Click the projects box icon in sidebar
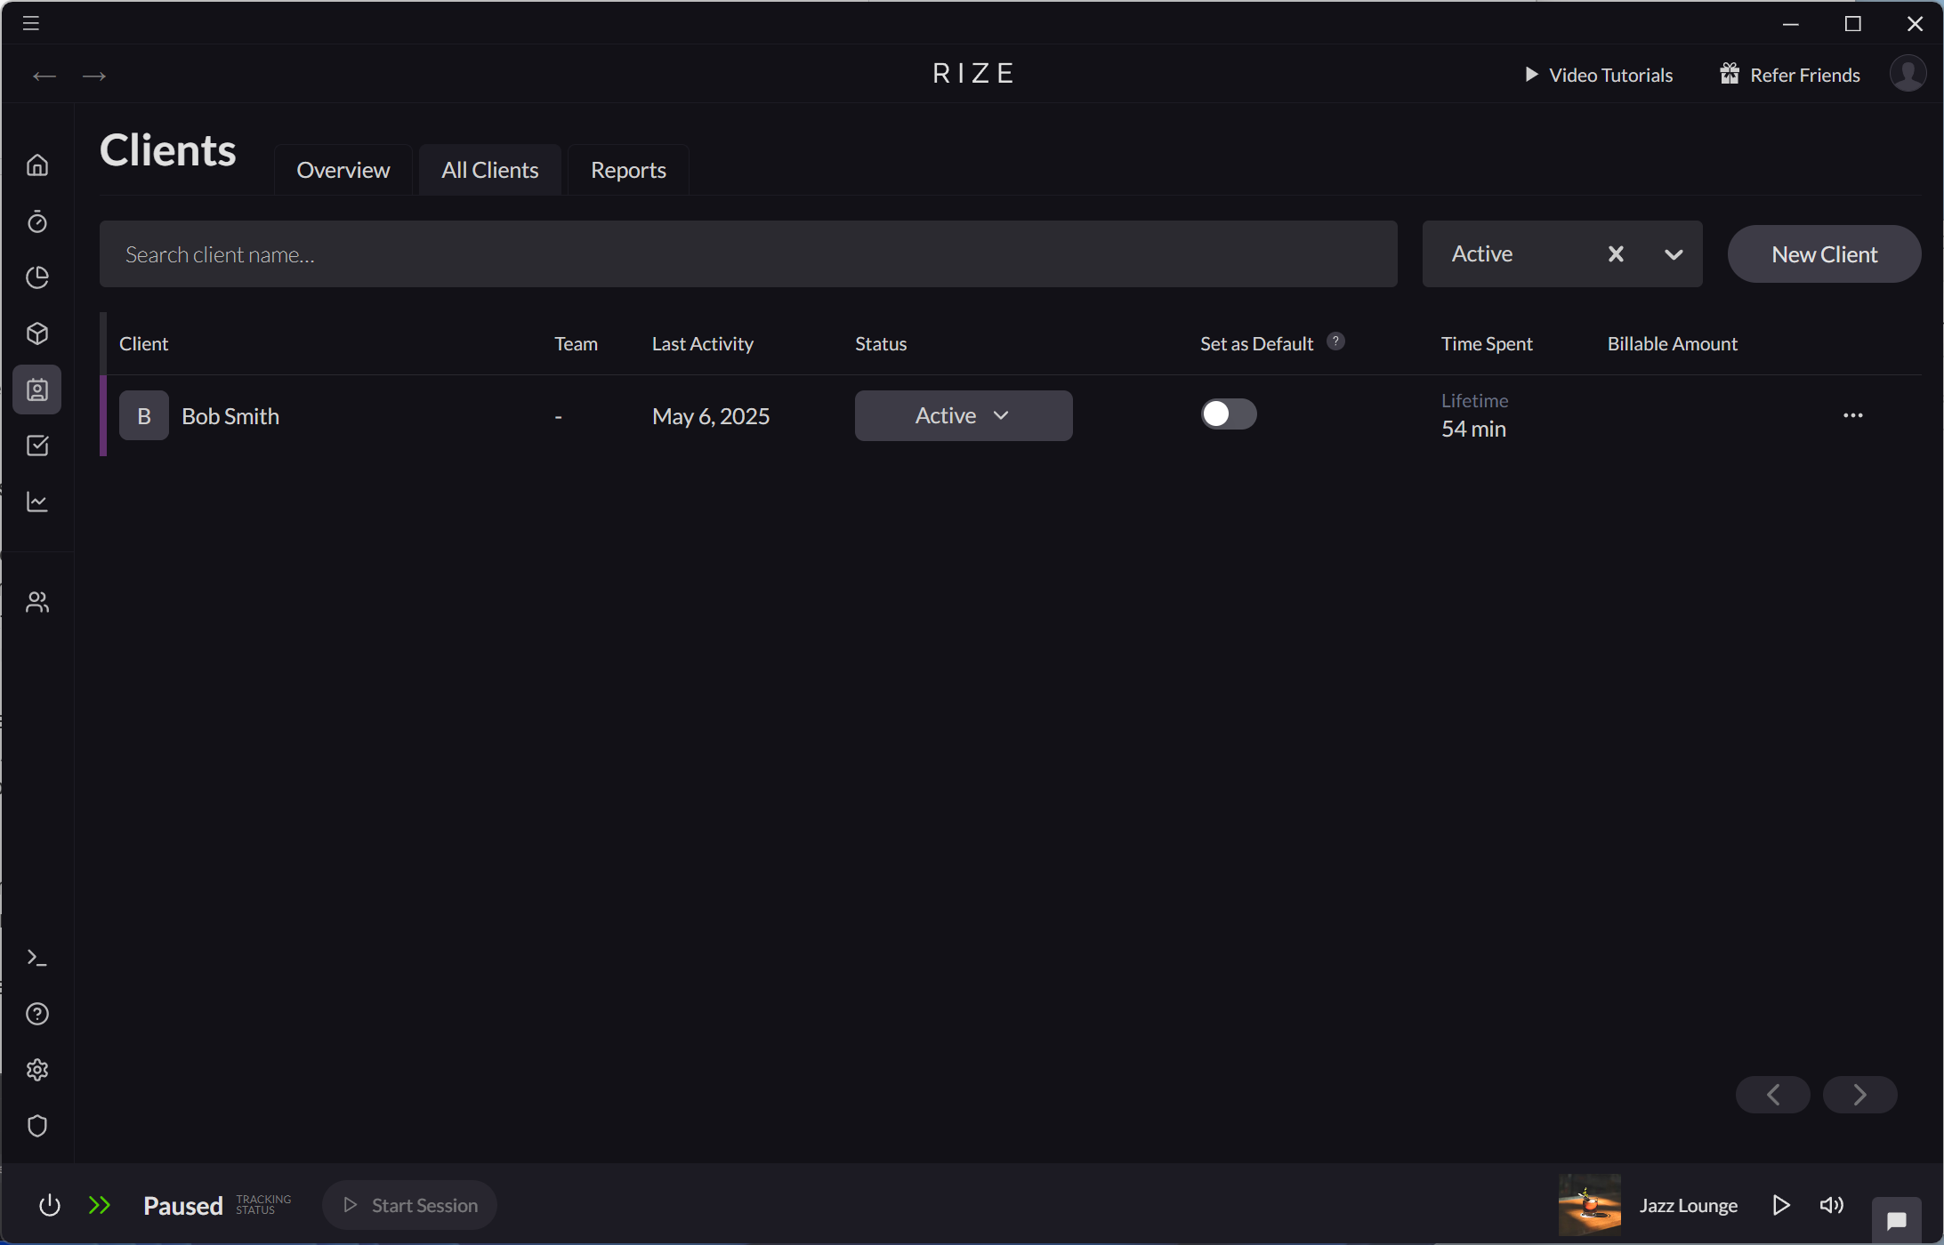Image resolution: width=1944 pixels, height=1245 pixels. 37,333
